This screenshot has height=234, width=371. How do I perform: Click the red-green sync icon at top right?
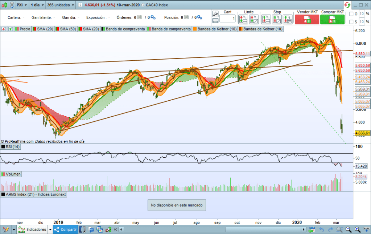pyautogui.click(x=347, y=5)
